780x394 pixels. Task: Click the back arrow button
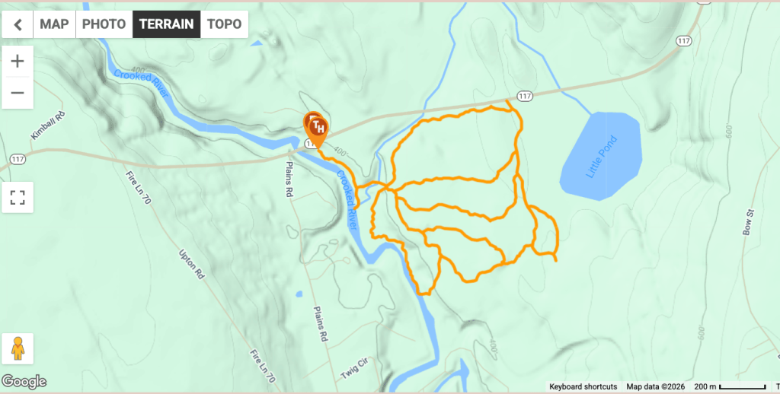18,24
